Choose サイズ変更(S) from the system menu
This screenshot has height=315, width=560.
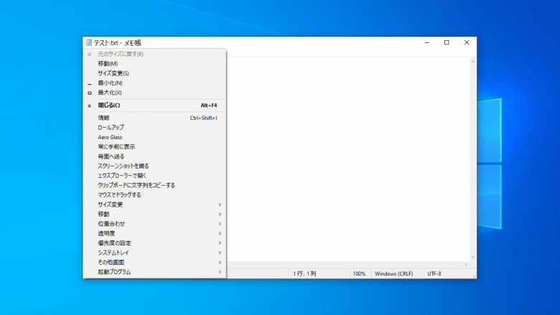click(x=154, y=73)
